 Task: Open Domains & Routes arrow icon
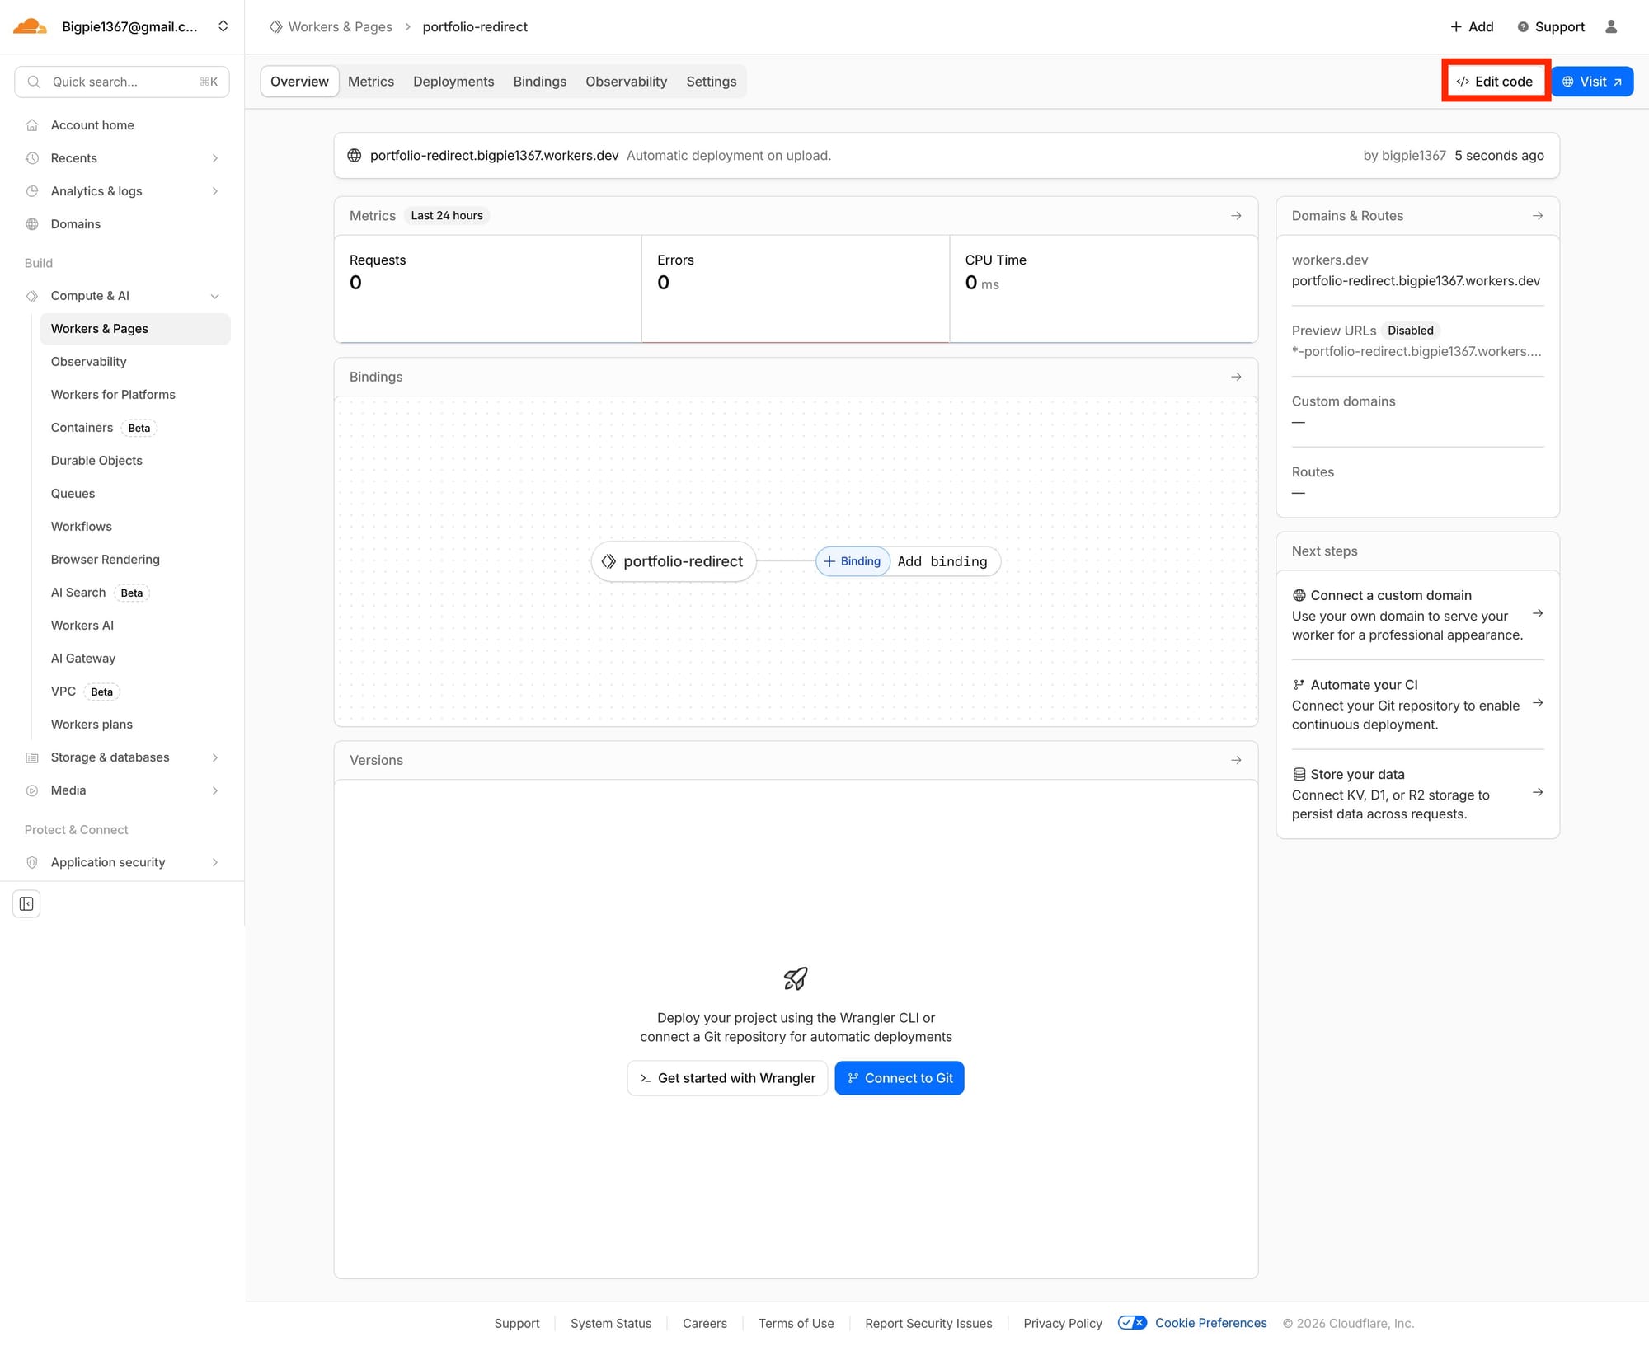coord(1537,216)
